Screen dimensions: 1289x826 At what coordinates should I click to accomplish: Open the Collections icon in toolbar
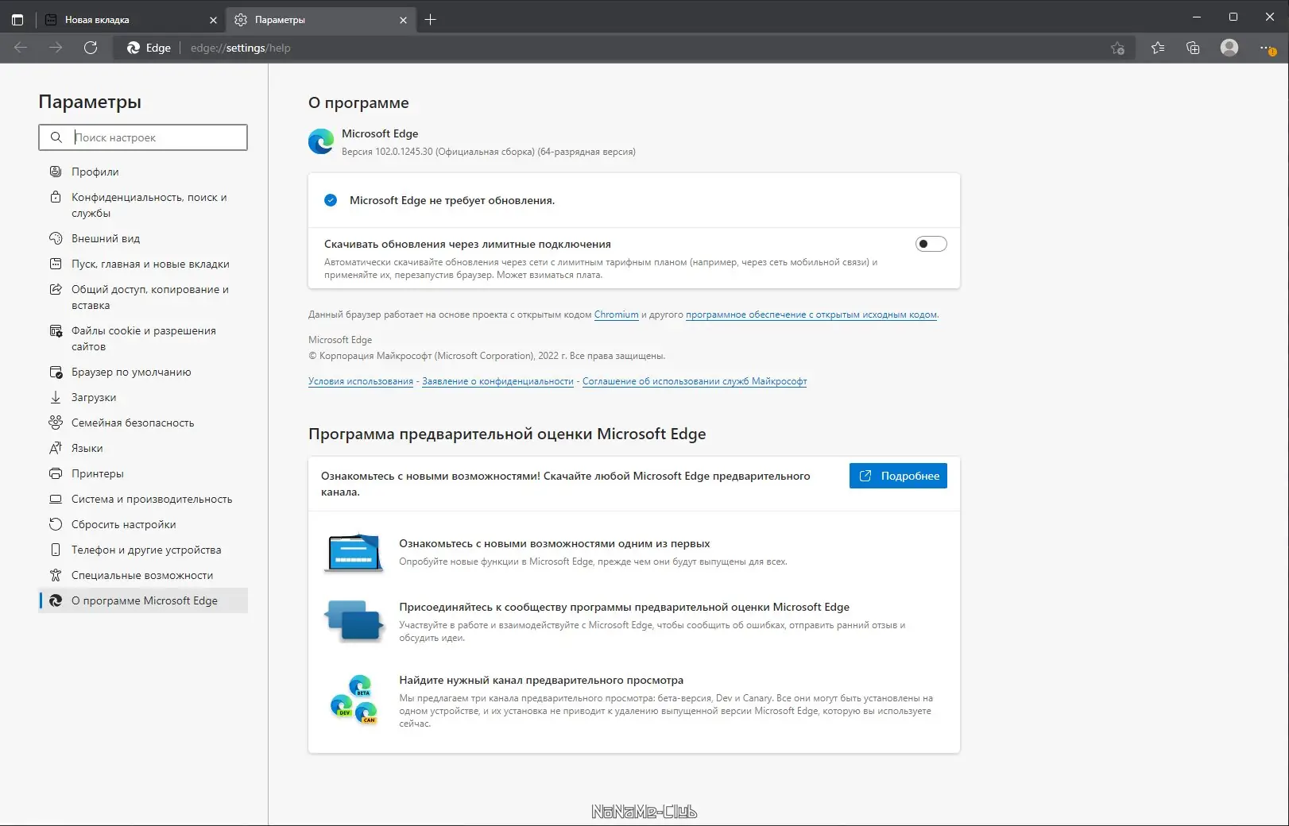(1193, 48)
